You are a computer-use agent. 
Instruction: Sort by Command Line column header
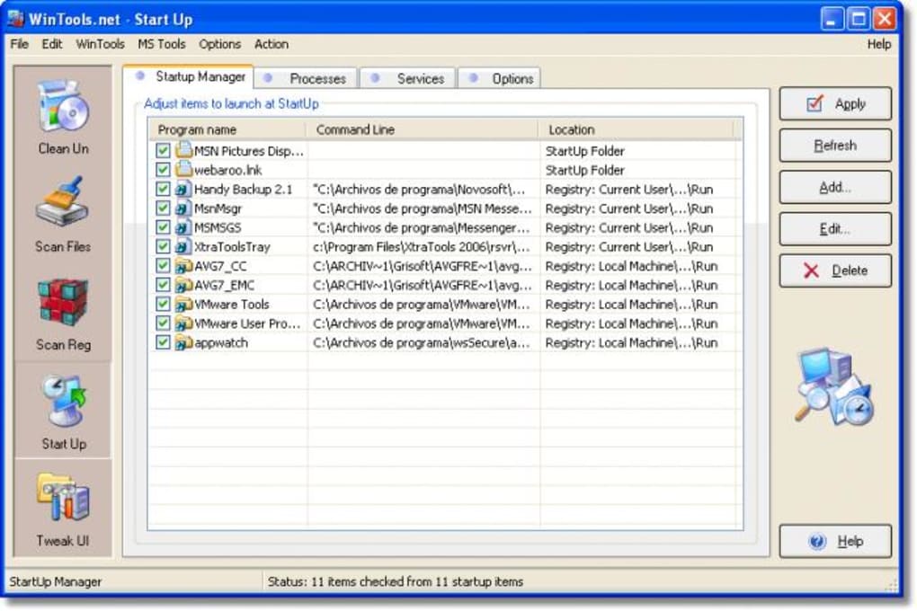tap(423, 129)
